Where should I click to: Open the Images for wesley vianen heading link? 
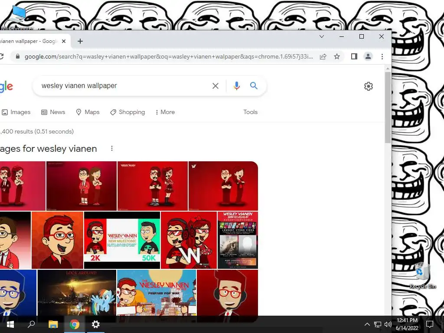click(49, 149)
